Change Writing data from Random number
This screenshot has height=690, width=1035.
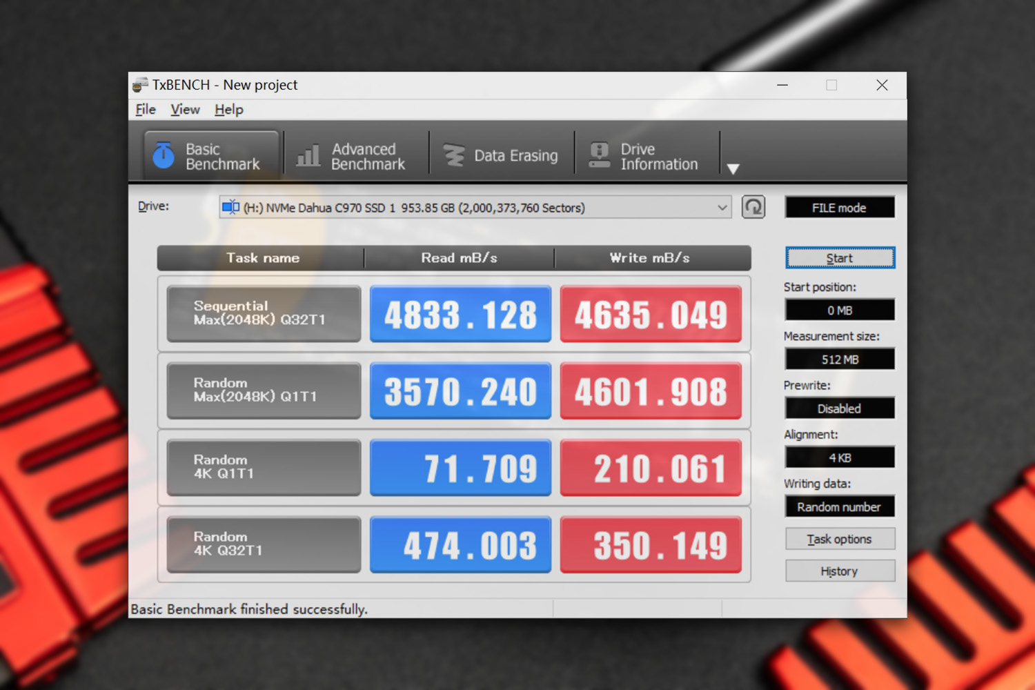(839, 506)
